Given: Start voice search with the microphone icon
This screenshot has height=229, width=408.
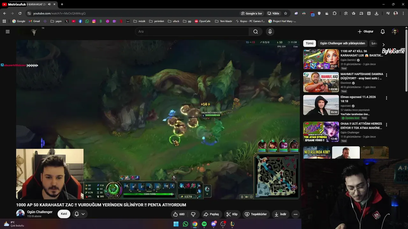Looking at the screenshot, I should (270, 31).
